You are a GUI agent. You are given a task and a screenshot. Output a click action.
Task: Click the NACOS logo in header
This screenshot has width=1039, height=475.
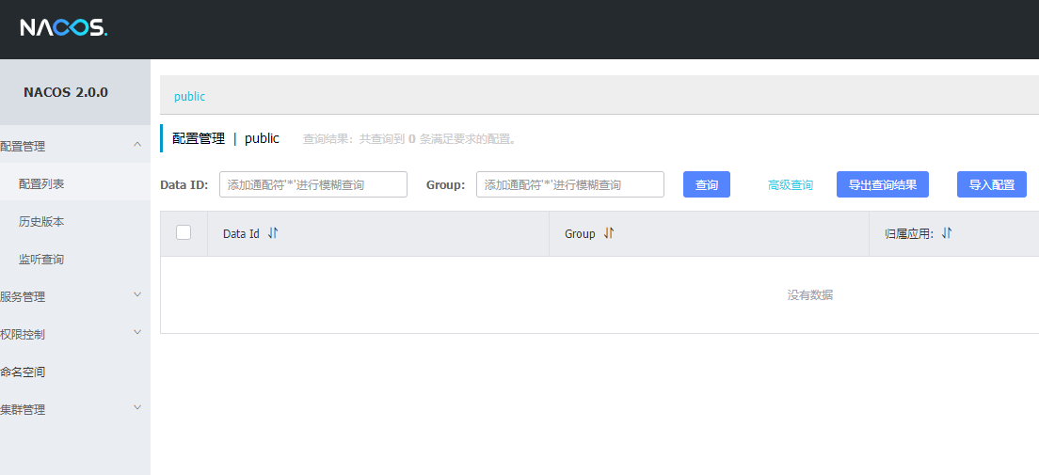point(63,28)
